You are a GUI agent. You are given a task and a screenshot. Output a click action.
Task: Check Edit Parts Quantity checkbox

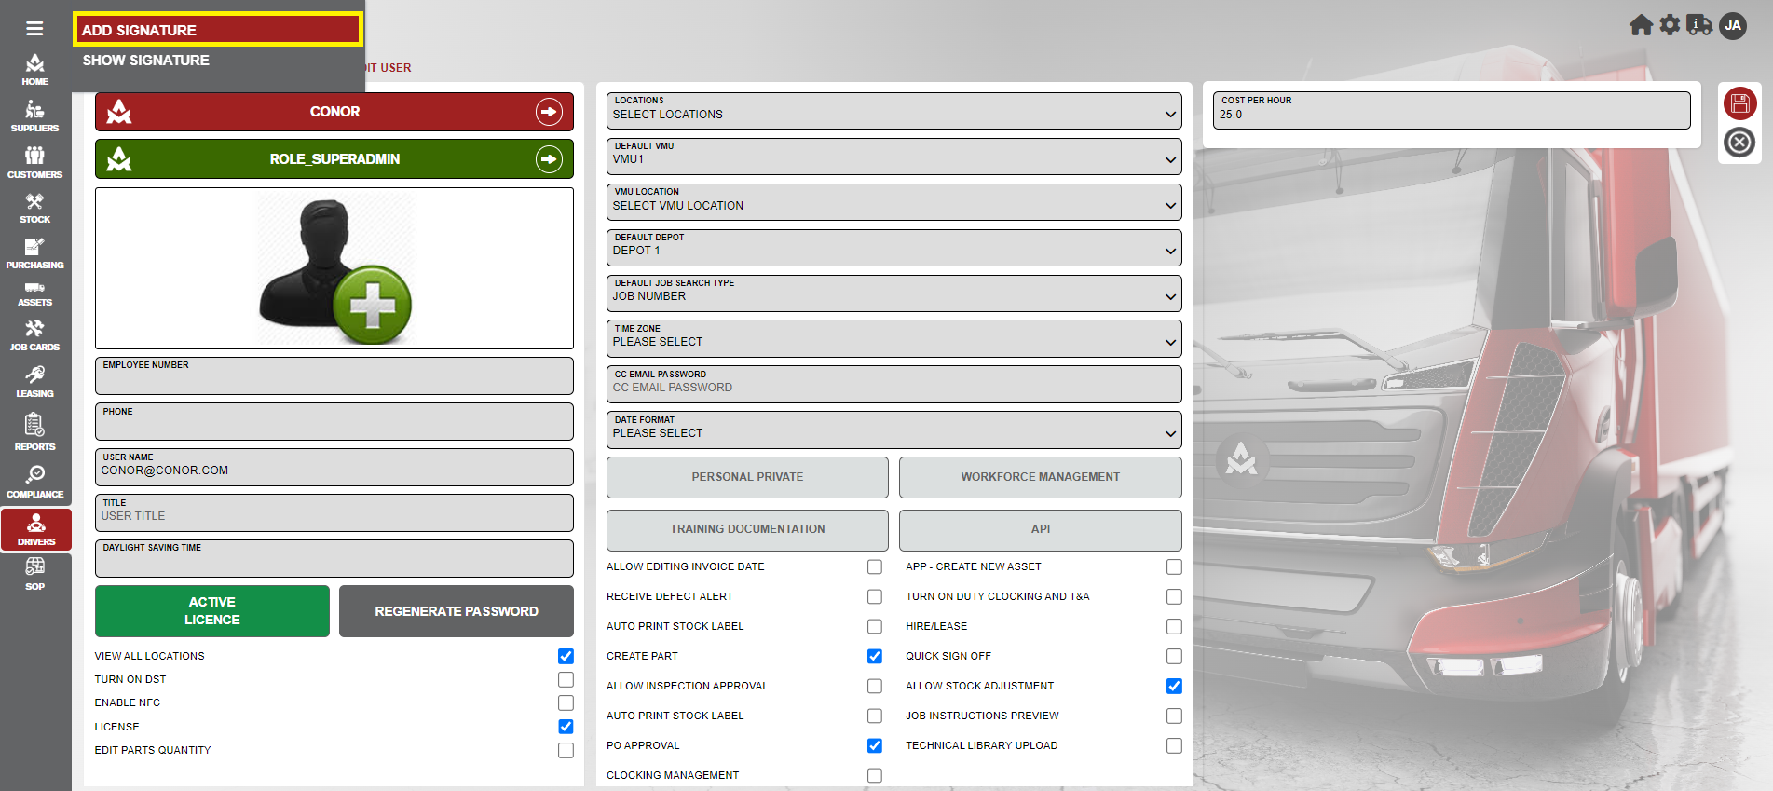(x=566, y=750)
